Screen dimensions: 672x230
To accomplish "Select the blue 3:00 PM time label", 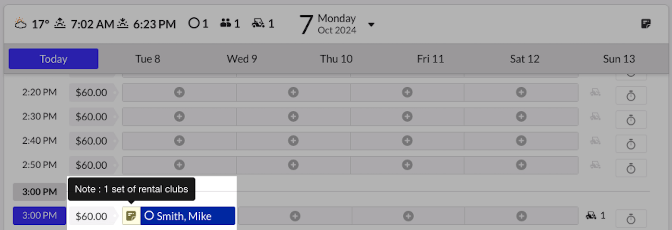I will pyautogui.click(x=39, y=216).
